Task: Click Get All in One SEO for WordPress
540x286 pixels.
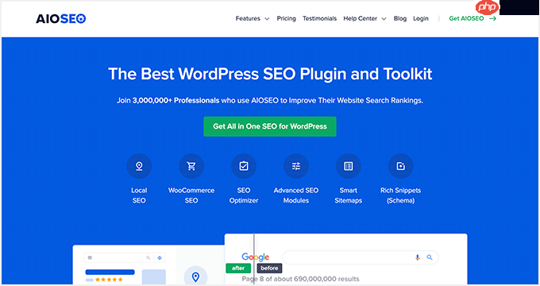Action: [x=270, y=126]
